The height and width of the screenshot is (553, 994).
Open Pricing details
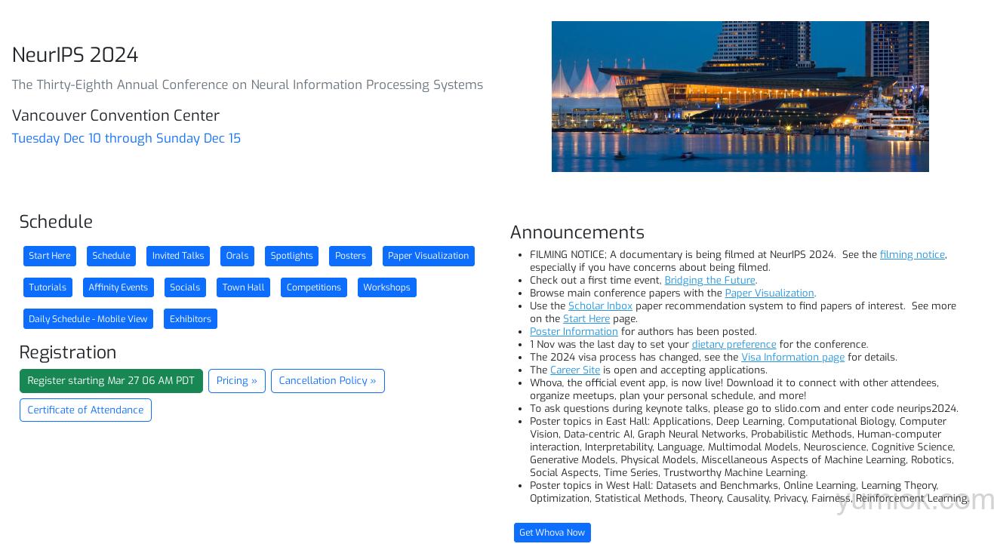coord(237,381)
